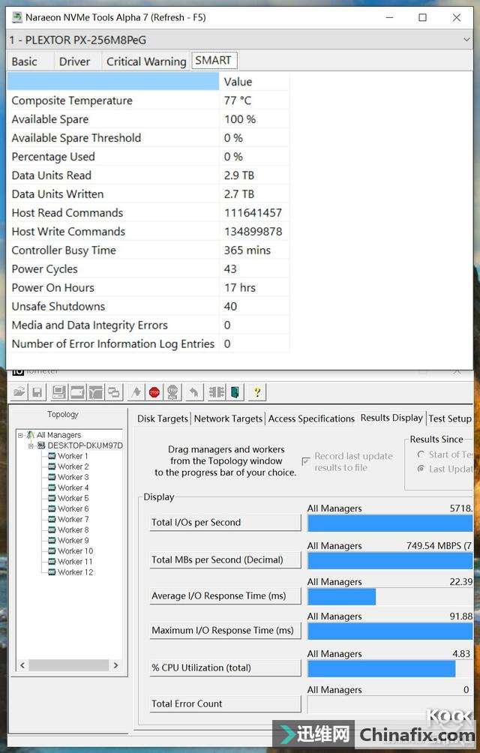Open a test configuration file in Iometer
Screen dimensions: 480x753
[19, 392]
